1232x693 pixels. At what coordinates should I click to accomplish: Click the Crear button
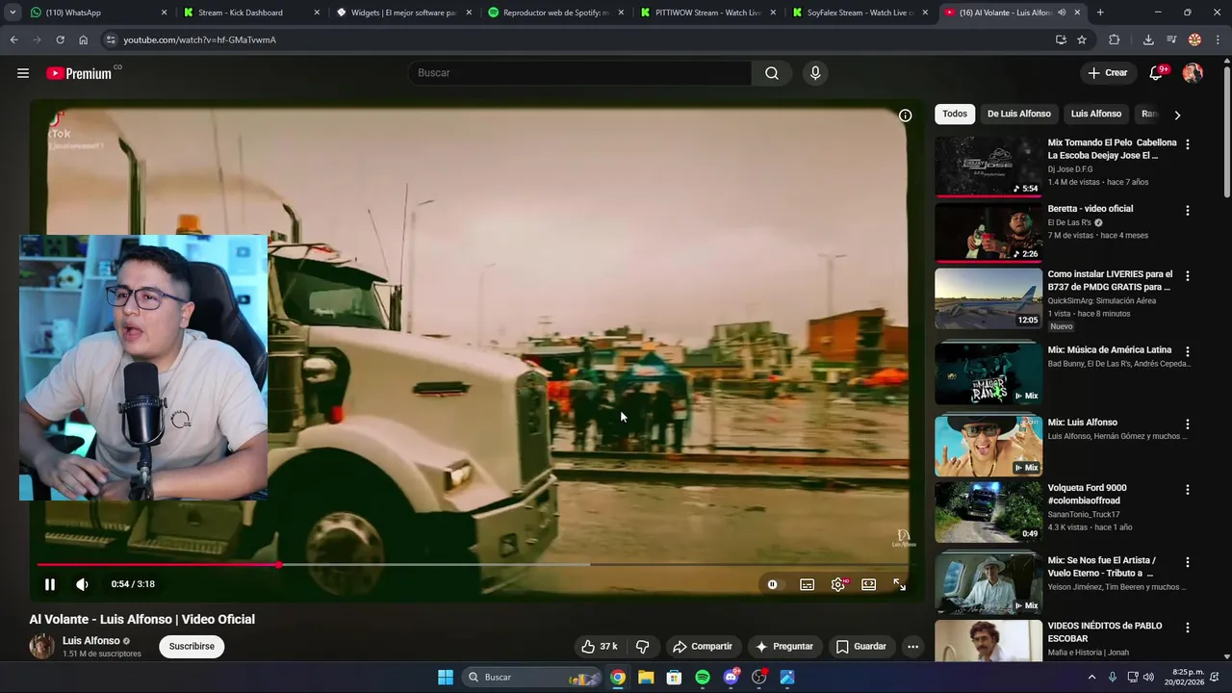coord(1107,73)
